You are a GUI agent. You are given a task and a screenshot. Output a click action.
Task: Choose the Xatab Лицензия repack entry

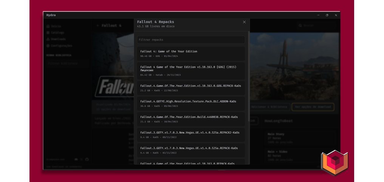tap(191, 70)
